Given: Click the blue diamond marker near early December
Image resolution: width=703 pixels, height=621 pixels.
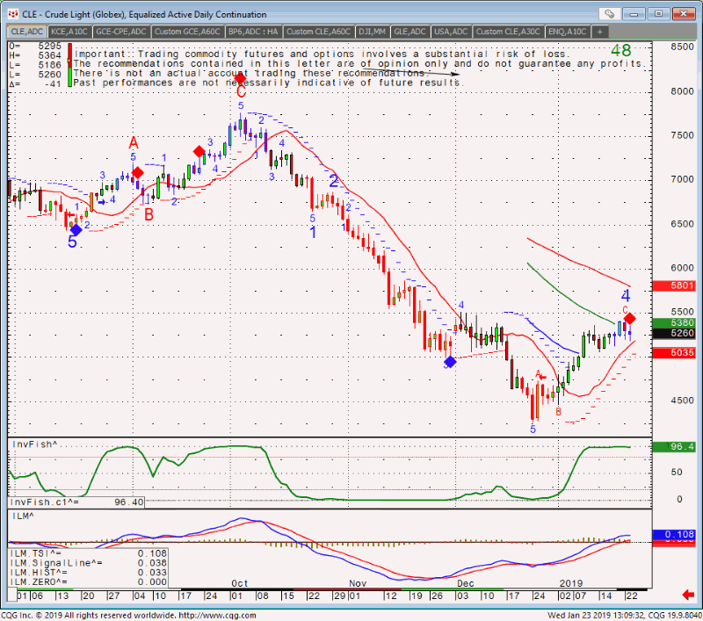Looking at the screenshot, I should 450,361.
